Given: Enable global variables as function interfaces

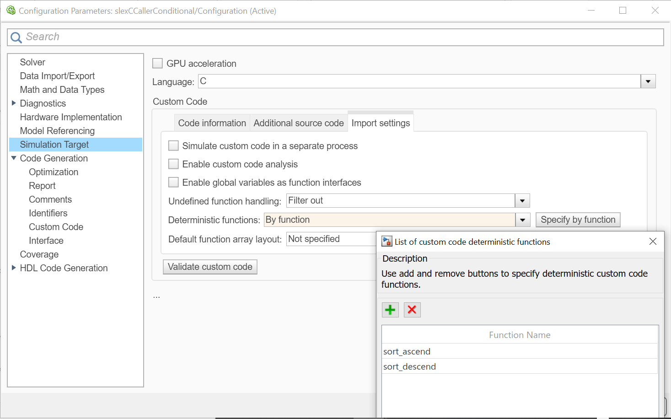Looking at the screenshot, I should pos(174,183).
